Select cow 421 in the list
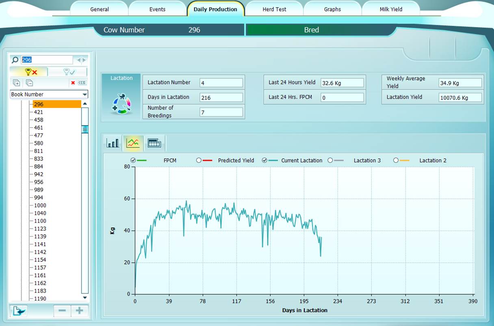Image resolution: width=494 pixels, height=326 pixels. (x=39, y=112)
